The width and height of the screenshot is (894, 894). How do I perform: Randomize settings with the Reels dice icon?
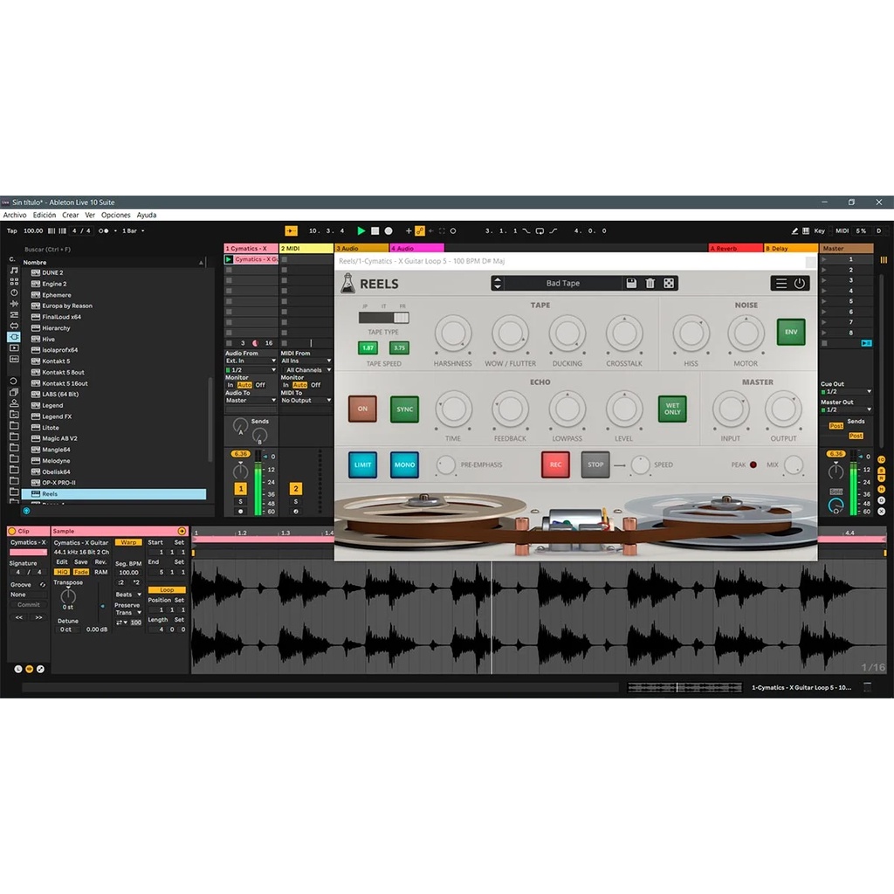click(x=669, y=283)
